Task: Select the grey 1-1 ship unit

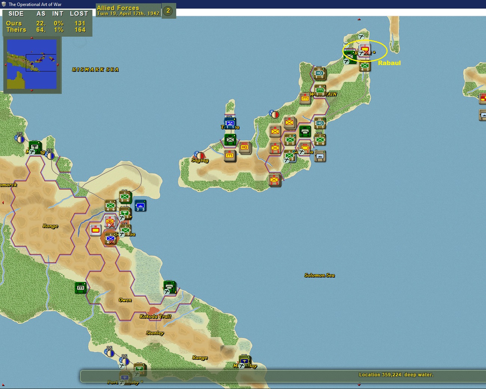Action: 320,156
